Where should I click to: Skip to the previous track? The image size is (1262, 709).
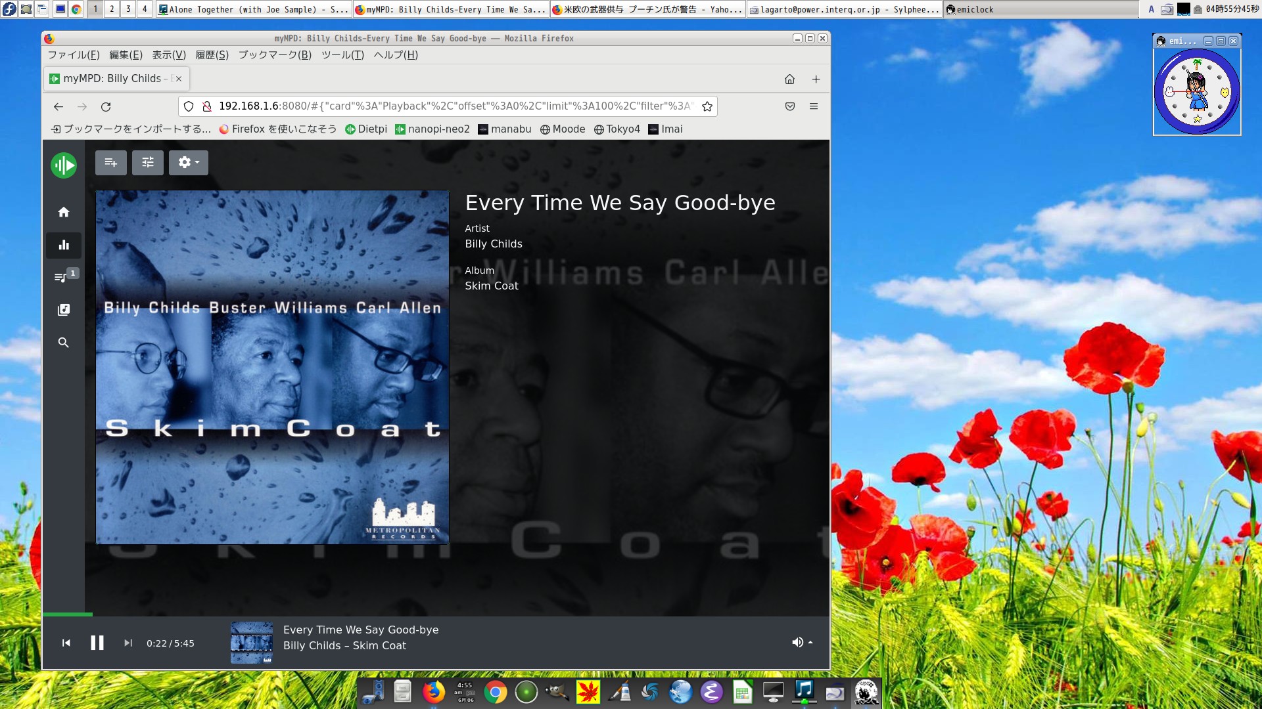pos(66,643)
